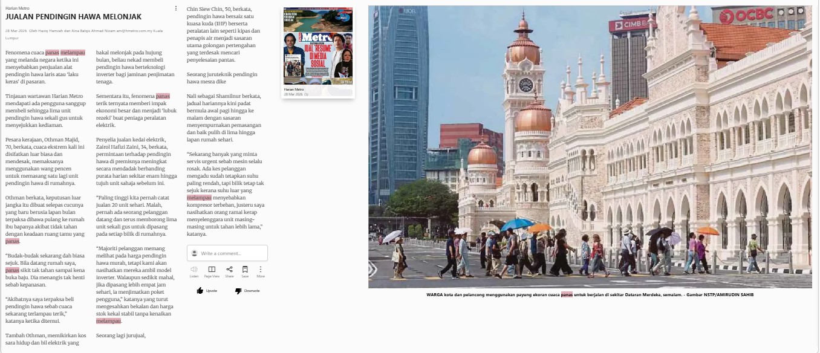The width and height of the screenshot is (820, 353).
Task: Click the thumbs-up icon next to Upvote
Action: [x=200, y=291]
